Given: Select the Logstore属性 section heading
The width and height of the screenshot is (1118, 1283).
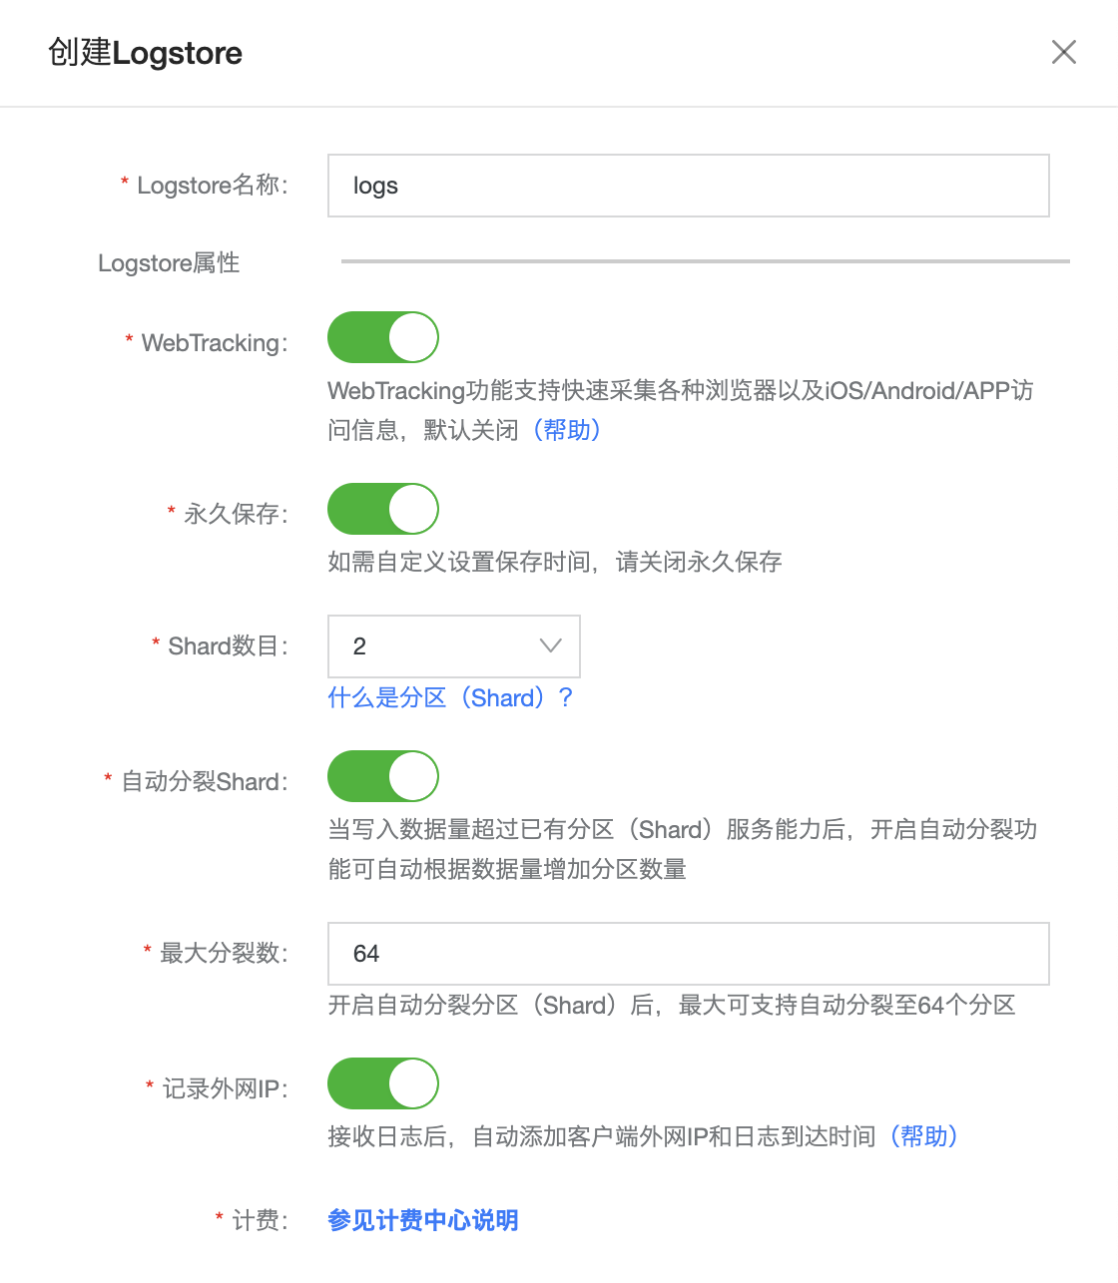Looking at the screenshot, I should click(x=169, y=263).
